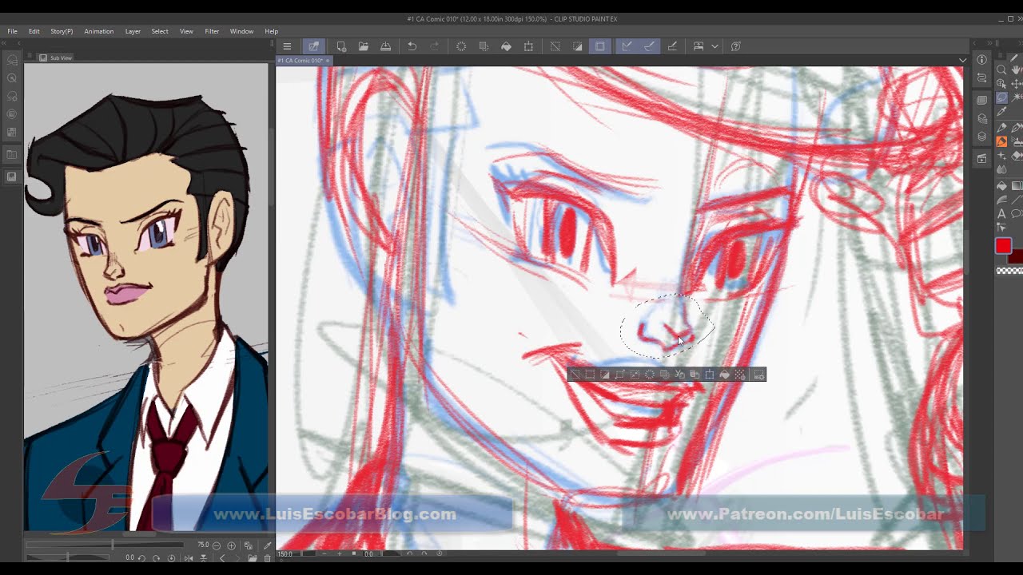Open the CLIP STUDIO help/support icon
1023x575 pixels.
click(x=736, y=46)
